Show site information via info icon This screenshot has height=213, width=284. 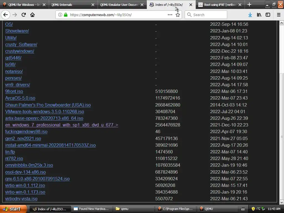pyautogui.click(x=60, y=15)
